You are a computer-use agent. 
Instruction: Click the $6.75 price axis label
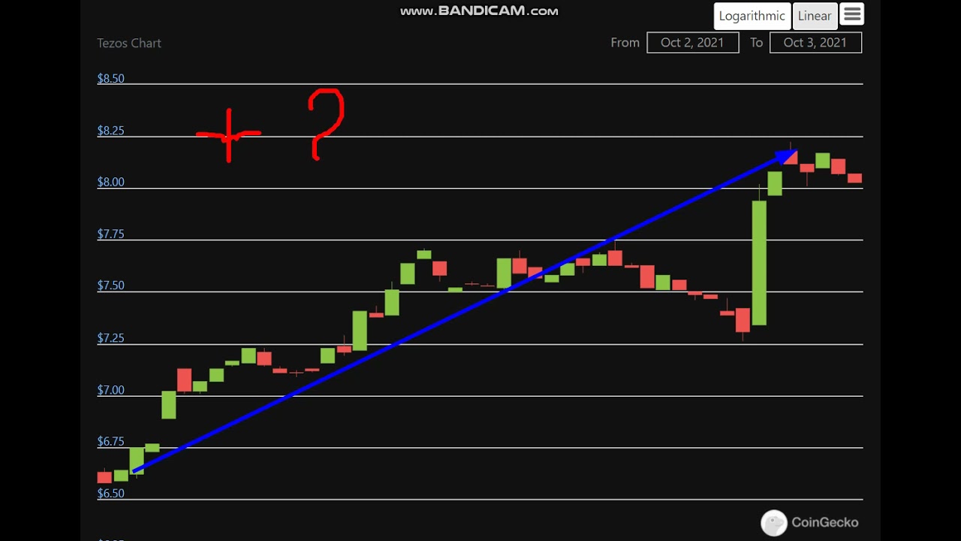pos(111,442)
